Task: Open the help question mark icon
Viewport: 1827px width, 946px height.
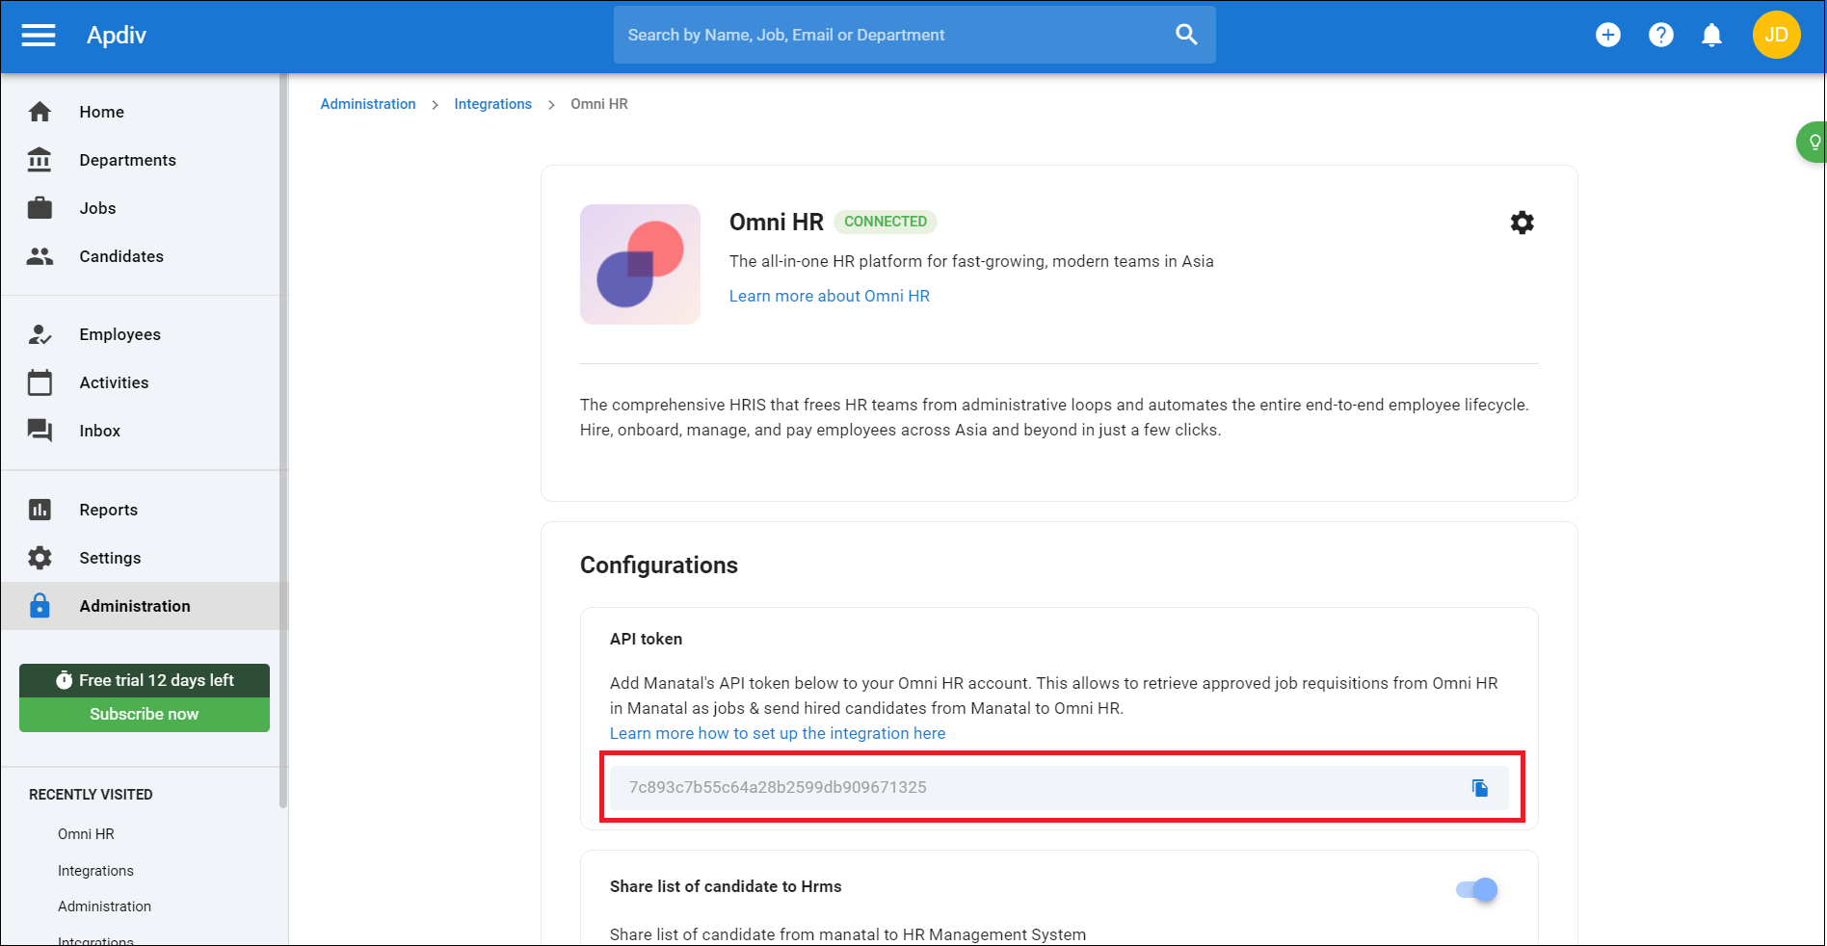Action: pos(1660,35)
